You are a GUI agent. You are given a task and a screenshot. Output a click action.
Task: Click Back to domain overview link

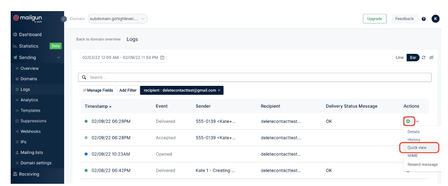(98, 39)
